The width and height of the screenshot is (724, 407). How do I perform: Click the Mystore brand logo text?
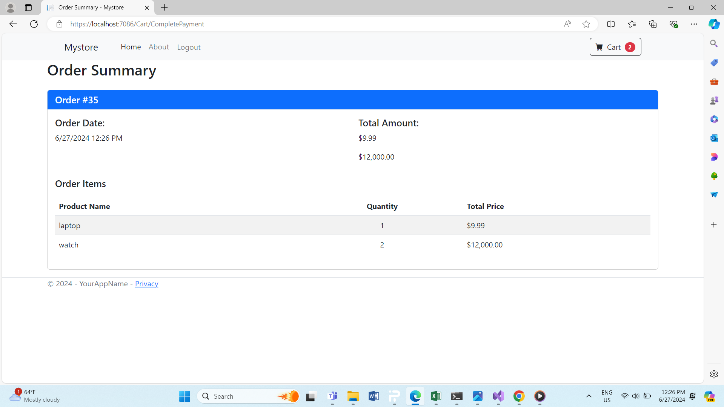click(x=81, y=47)
